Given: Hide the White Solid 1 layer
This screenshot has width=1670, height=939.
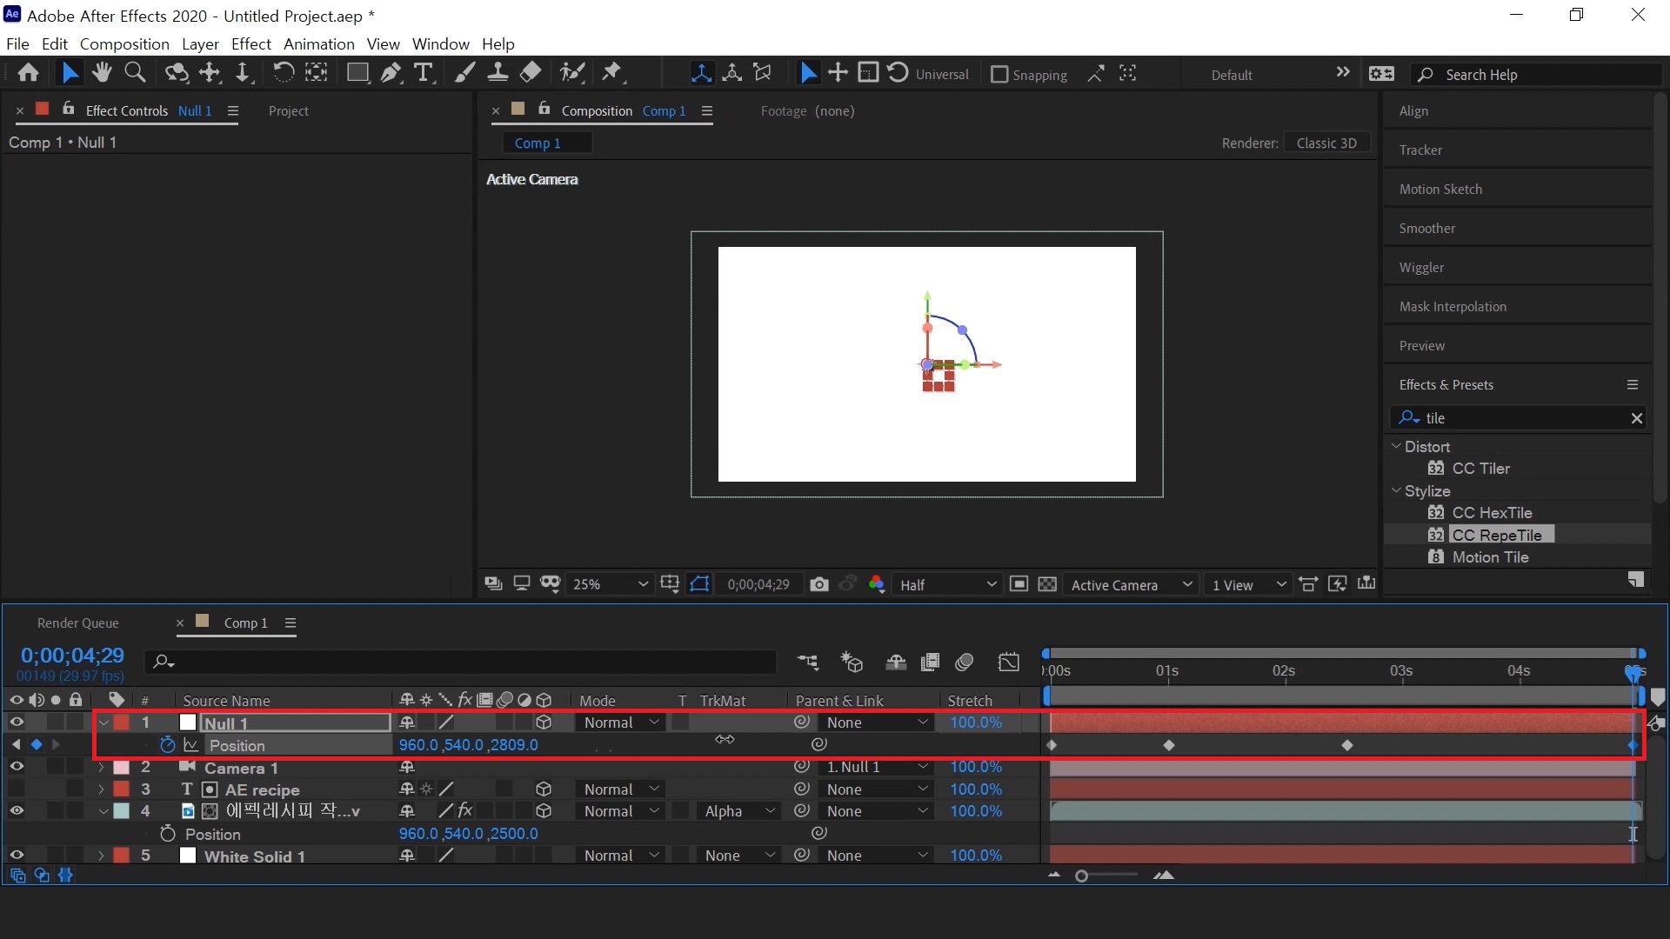Looking at the screenshot, I should (x=17, y=856).
